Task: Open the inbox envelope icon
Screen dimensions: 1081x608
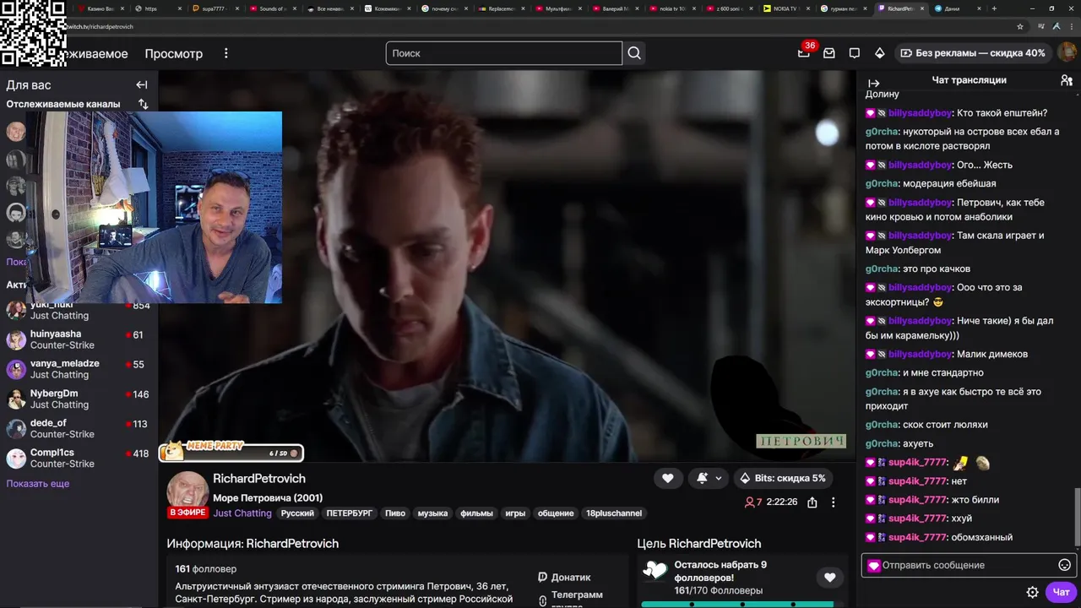Action: click(829, 53)
